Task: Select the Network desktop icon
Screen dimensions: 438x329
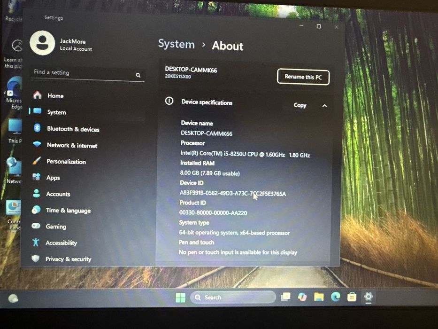Action: point(14,171)
